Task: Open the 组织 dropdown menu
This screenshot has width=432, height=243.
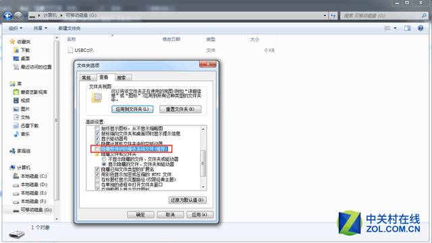Action: pos(16,28)
